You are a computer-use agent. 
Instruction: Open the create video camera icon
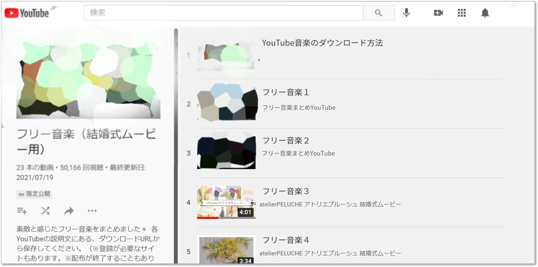[438, 13]
